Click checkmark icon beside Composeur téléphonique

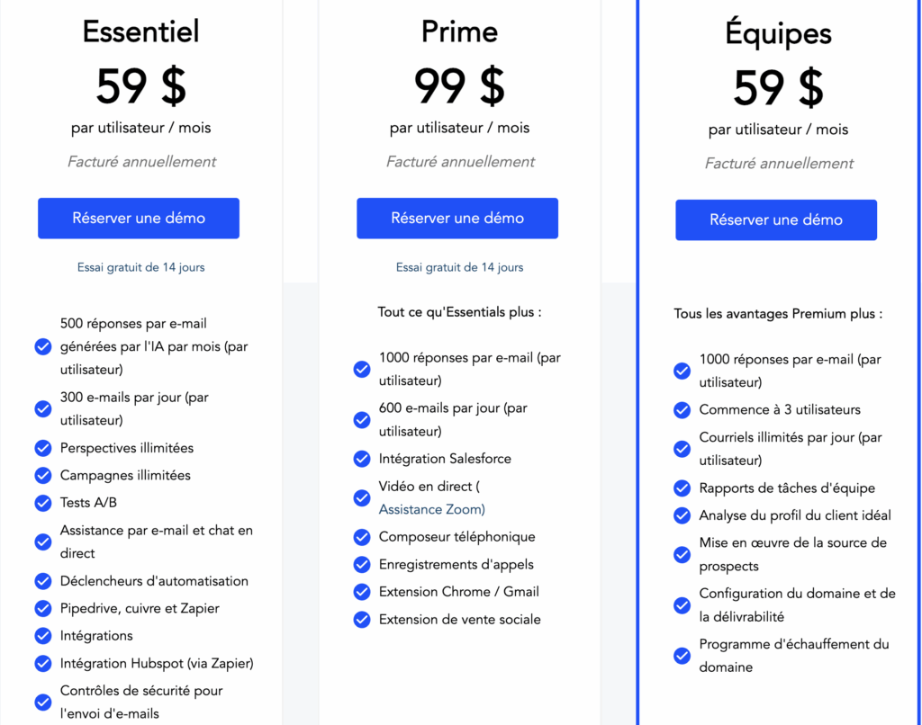(362, 537)
